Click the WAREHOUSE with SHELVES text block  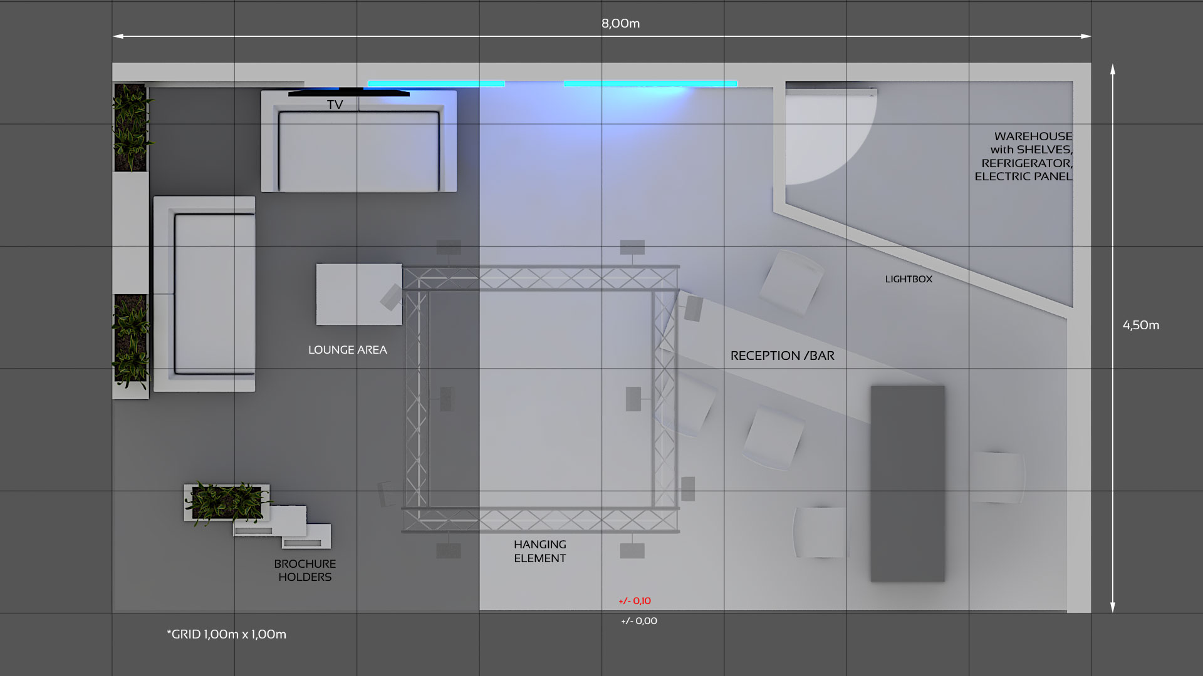pos(1023,156)
